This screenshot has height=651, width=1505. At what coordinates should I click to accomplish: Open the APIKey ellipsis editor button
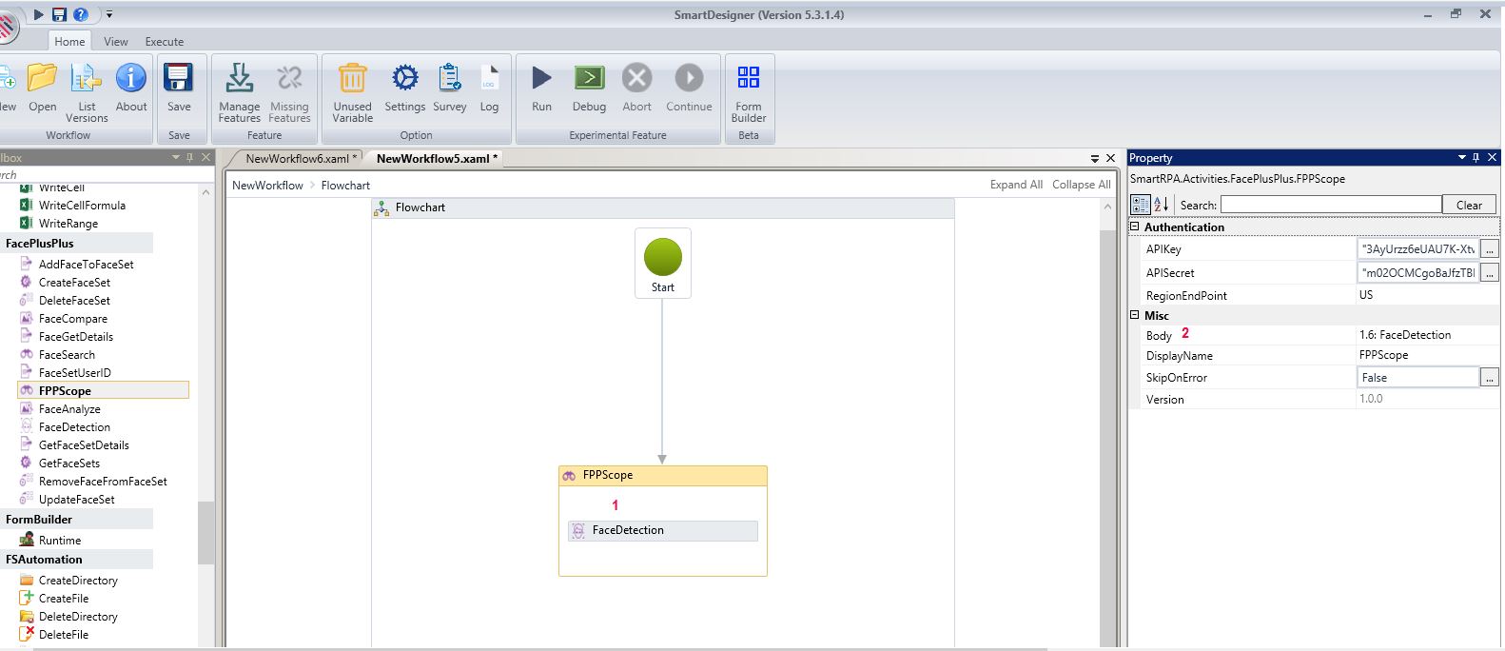(1490, 249)
